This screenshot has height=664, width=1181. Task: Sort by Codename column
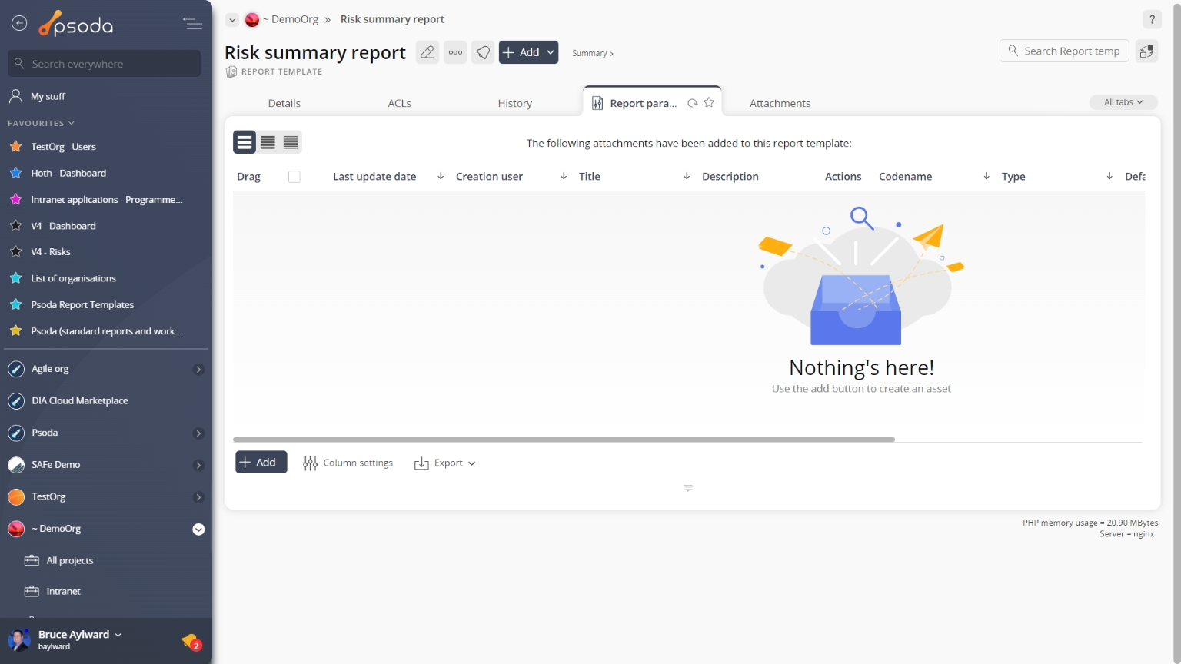coord(986,176)
